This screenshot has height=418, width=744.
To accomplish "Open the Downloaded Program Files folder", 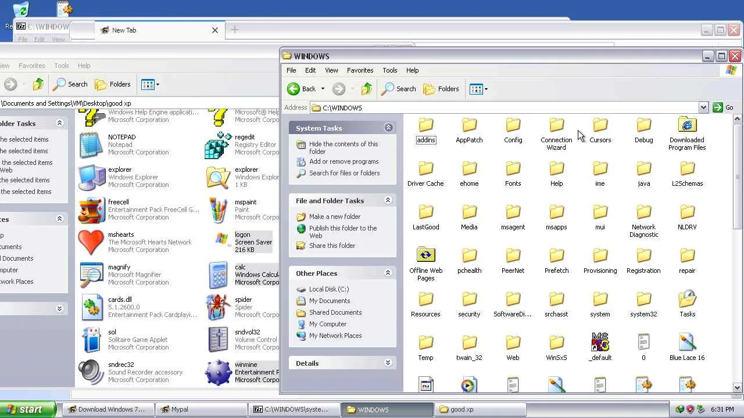I will click(687, 134).
